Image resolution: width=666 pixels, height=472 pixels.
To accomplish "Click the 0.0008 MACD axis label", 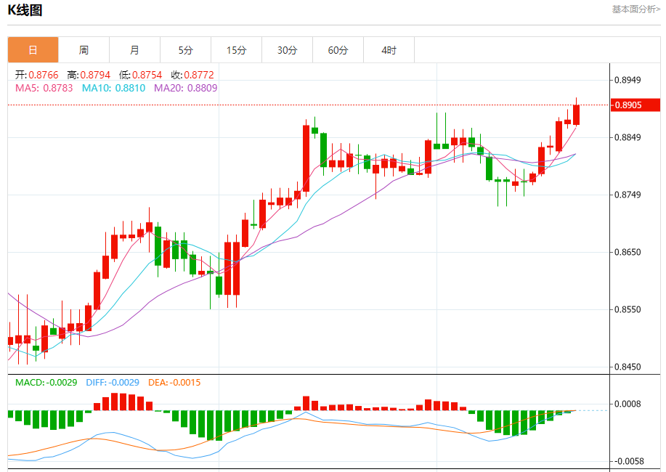I will point(628,404).
